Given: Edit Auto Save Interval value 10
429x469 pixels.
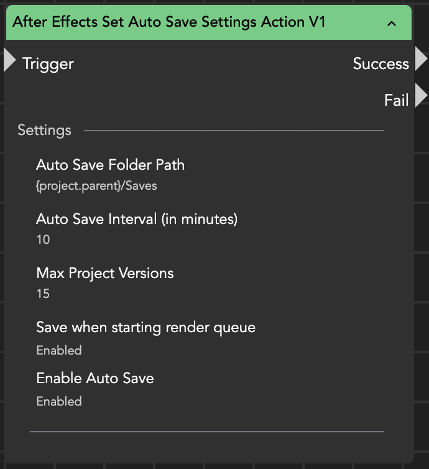Looking at the screenshot, I should pos(43,239).
